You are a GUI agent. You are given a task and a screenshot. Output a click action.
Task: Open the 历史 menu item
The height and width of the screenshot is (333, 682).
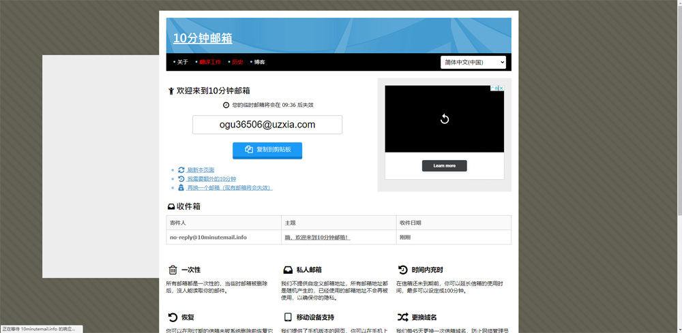237,62
